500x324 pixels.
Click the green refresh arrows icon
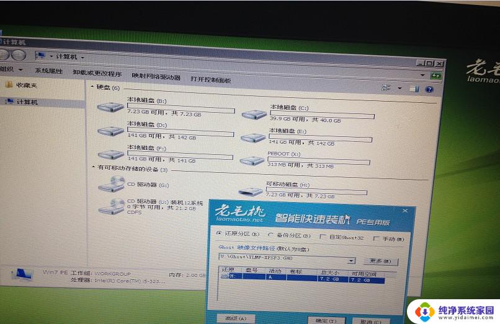(x=435, y=76)
